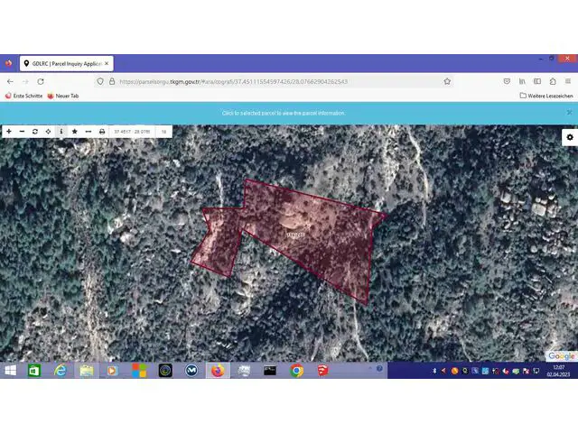Print the map with the printer icon

(101, 132)
